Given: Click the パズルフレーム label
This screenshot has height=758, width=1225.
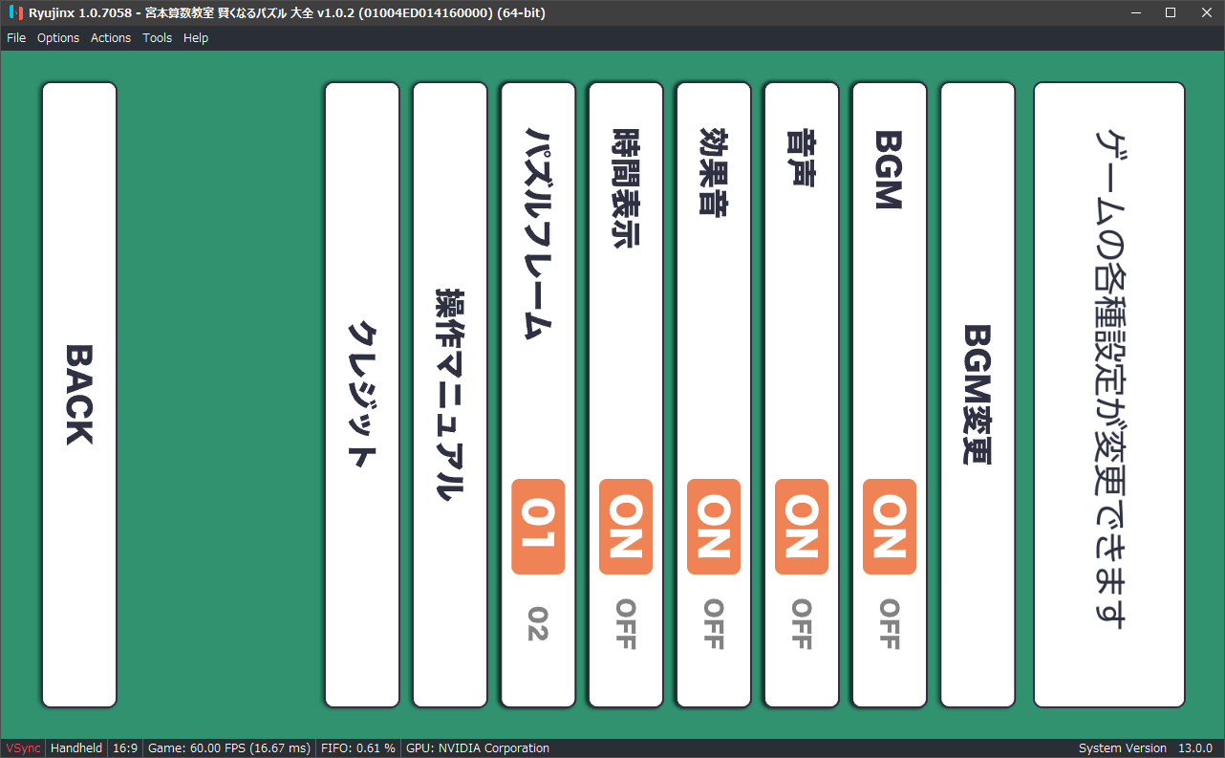Looking at the screenshot, I should pyautogui.click(x=540, y=234).
